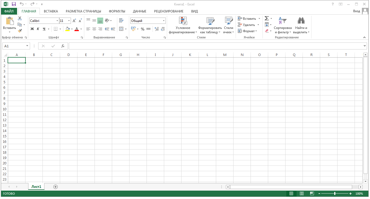Image resolution: width=370 pixels, height=199 pixels.
Task: Switch to the ВСТАВКА ribbon tab
Action: (51, 11)
